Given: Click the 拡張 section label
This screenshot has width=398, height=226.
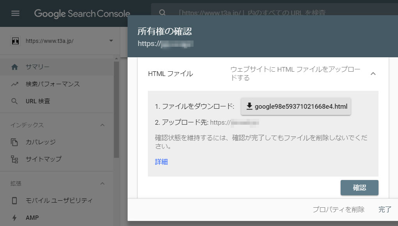Looking at the screenshot, I should coord(16,184).
